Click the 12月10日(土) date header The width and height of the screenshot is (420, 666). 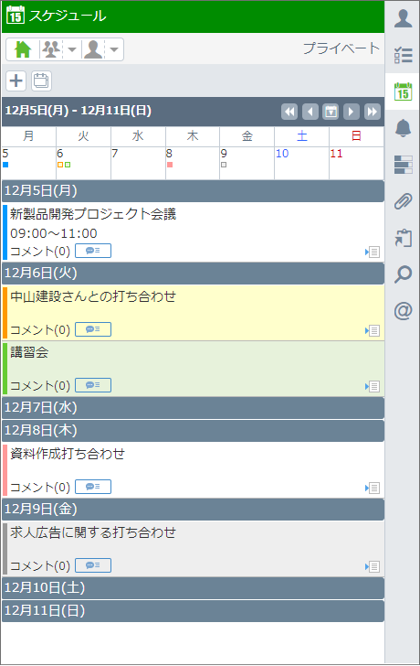tap(194, 588)
